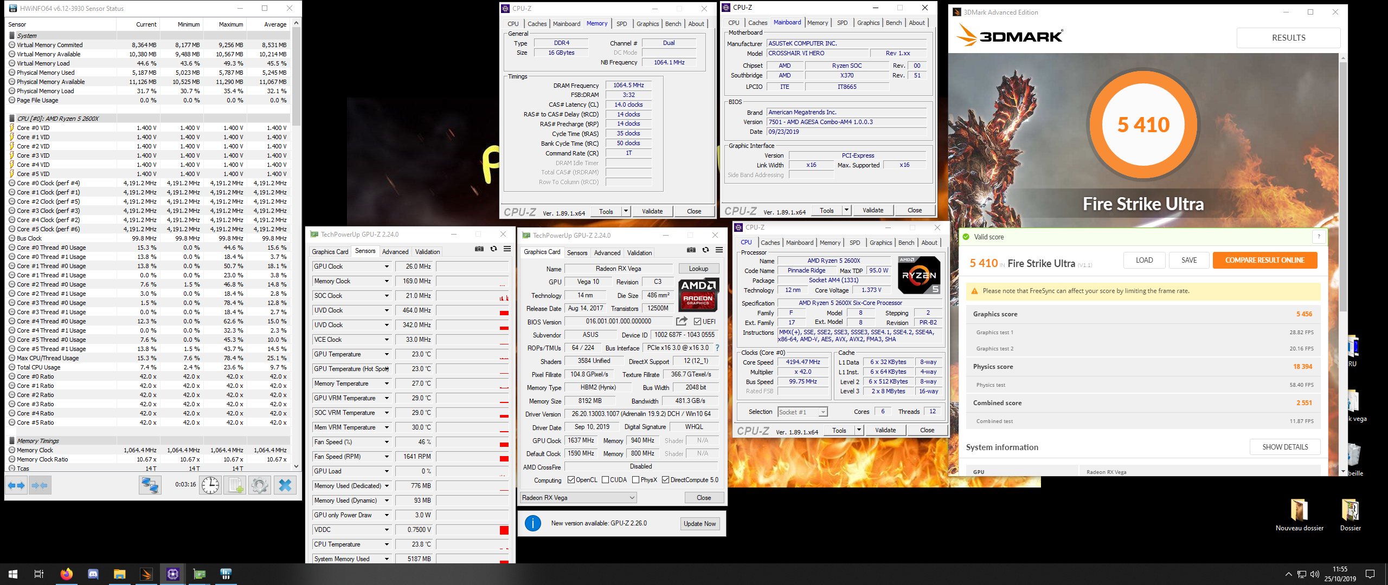1388x585 pixels.
Task: Click camera icon in GPU-Z Graphics Card window
Action: tap(691, 250)
